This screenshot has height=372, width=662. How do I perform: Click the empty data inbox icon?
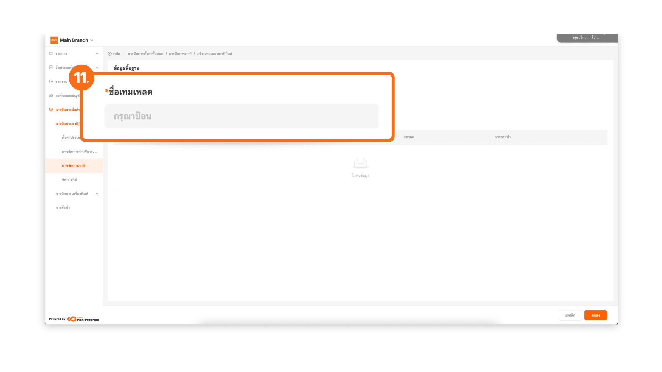(x=360, y=163)
